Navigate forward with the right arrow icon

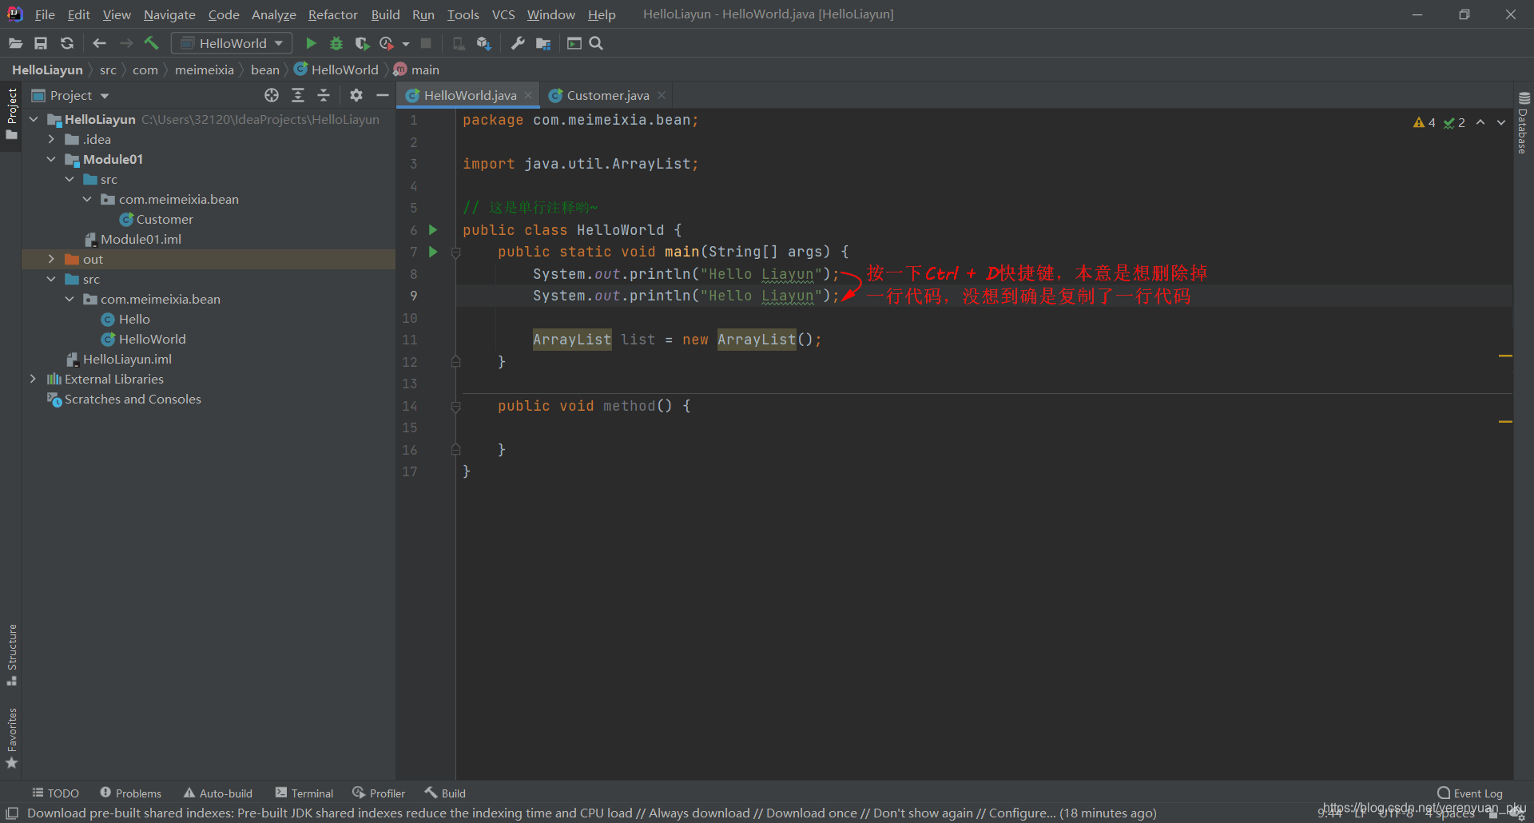[x=126, y=43]
